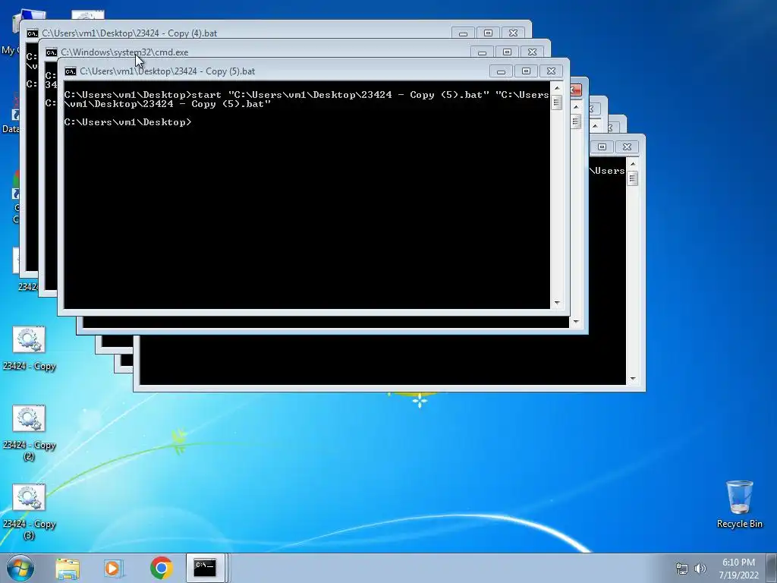Minimize the system32\cmd.exe window
Image resolution: width=777 pixels, height=583 pixels.
tap(482, 52)
